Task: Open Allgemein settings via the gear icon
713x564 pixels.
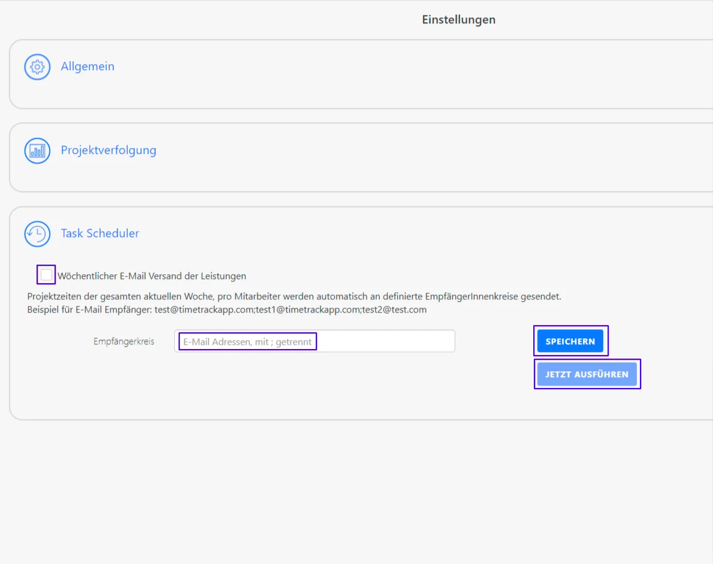Action: point(37,66)
